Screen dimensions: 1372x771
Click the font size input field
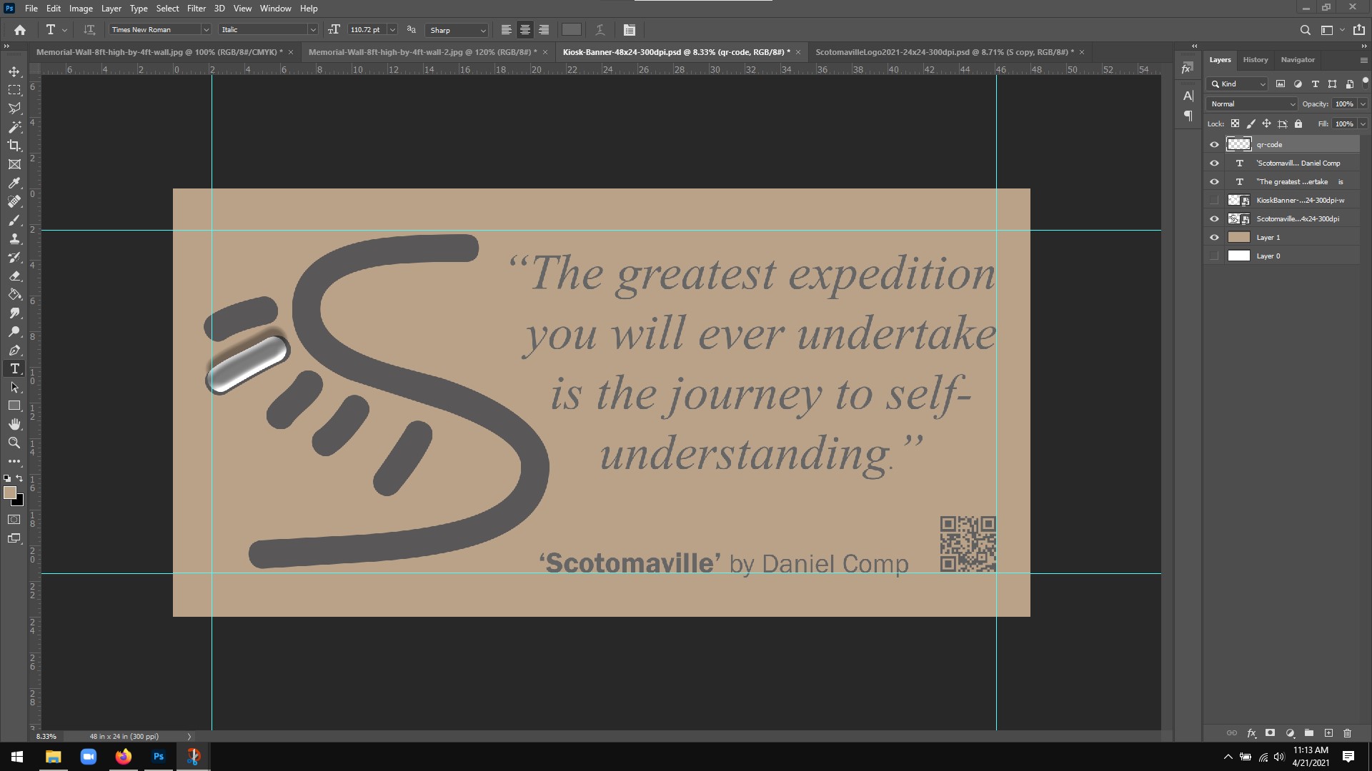(x=367, y=30)
